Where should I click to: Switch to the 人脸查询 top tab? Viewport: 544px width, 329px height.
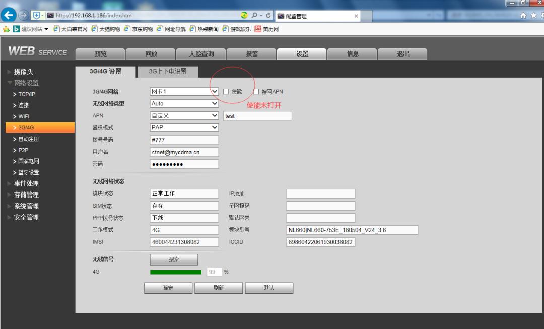tap(201, 54)
